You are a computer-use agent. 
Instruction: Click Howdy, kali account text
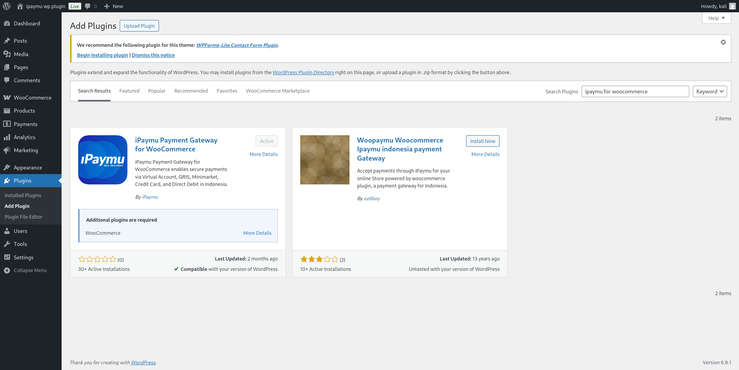714,6
